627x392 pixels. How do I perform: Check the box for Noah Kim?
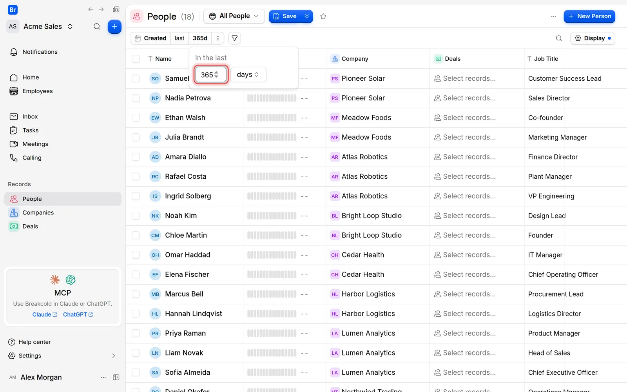(136, 216)
